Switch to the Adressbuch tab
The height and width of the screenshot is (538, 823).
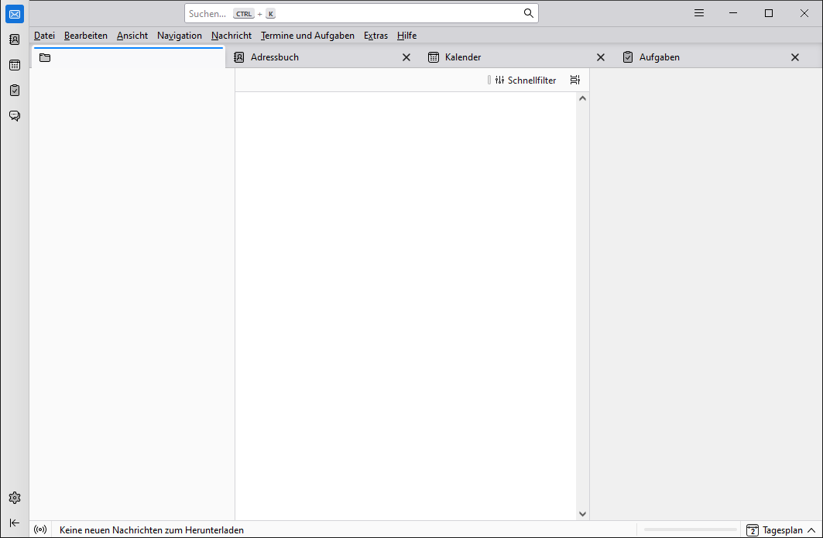tap(274, 57)
